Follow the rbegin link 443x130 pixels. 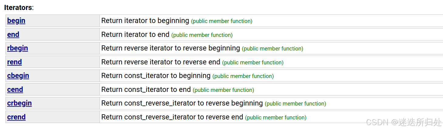[x=18, y=48]
